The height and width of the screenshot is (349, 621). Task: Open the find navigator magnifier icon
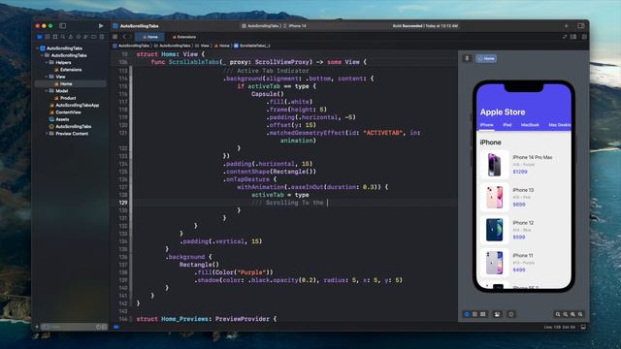tap(63, 37)
